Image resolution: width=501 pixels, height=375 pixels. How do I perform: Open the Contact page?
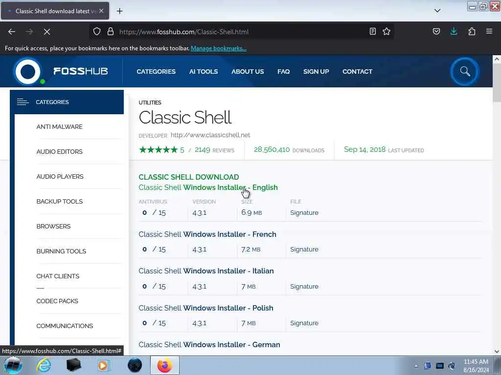point(357,71)
